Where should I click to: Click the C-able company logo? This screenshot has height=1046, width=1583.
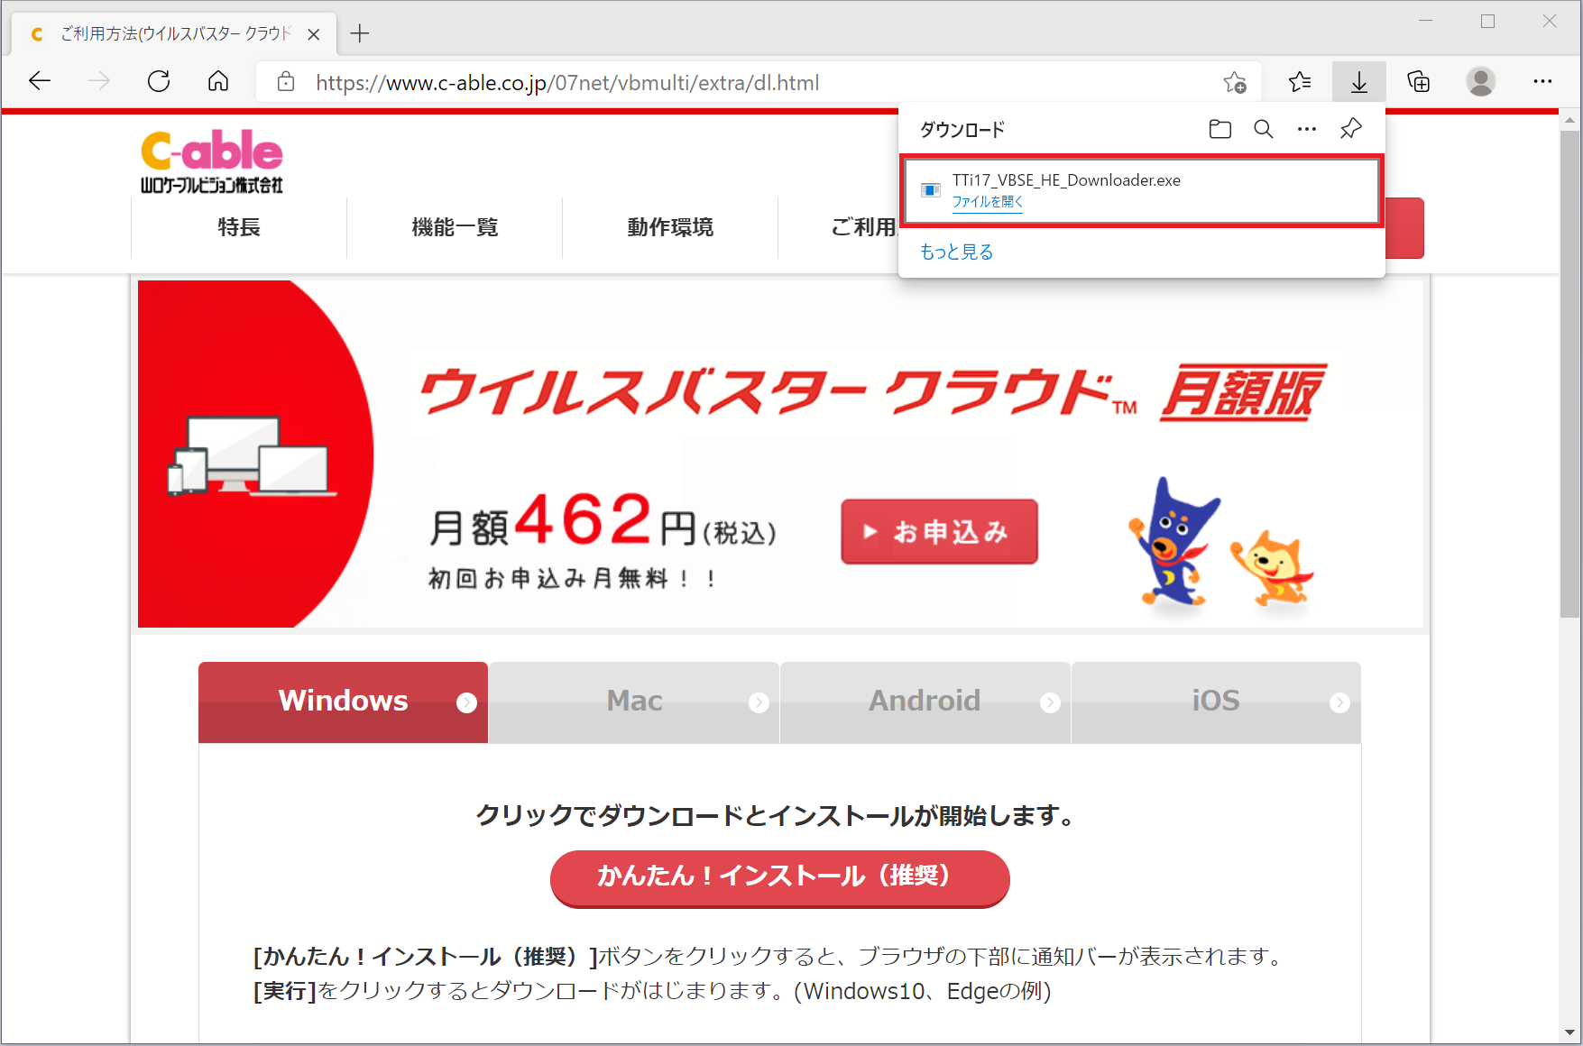tap(212, 162)
